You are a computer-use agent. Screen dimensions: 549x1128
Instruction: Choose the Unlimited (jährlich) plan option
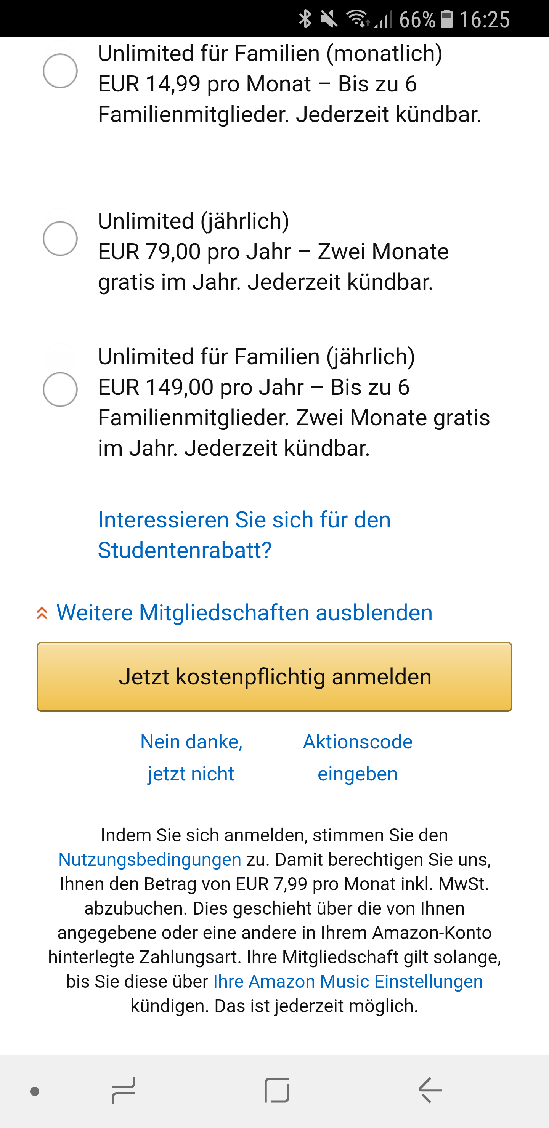(60, 239)
